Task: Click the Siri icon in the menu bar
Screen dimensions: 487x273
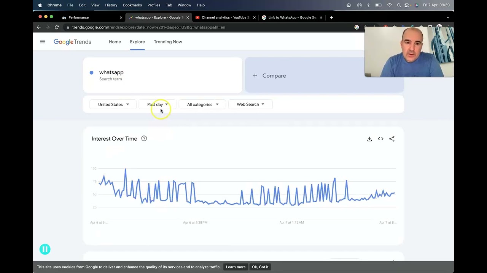Action: point(417,5)
